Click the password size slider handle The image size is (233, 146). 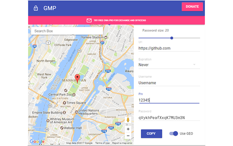(172, 38)
